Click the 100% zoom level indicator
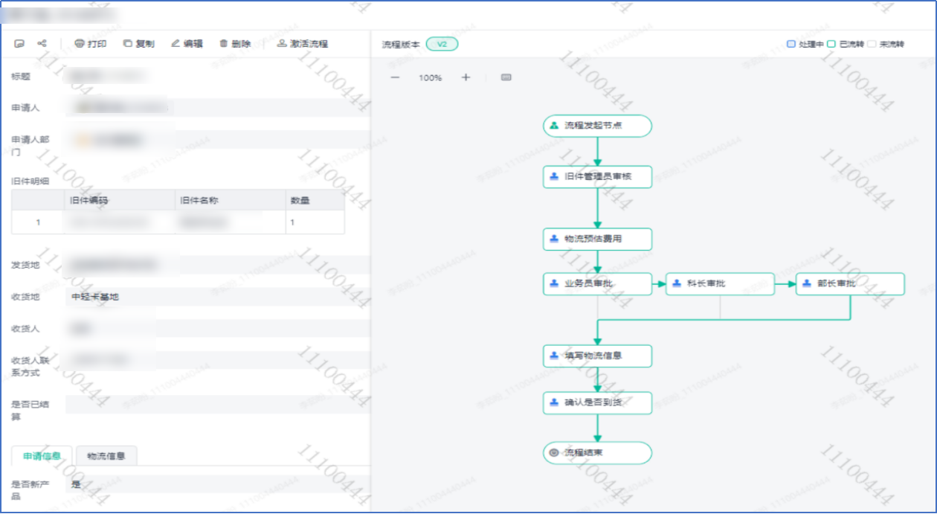The image size is (937, 514). 430,77
